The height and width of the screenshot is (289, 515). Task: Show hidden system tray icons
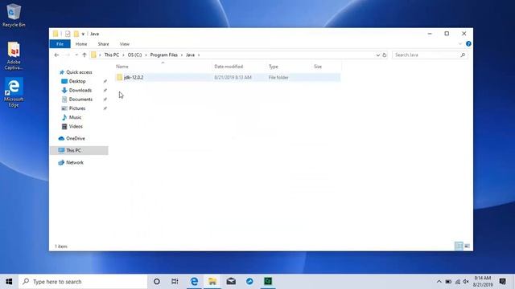point(439,282)
